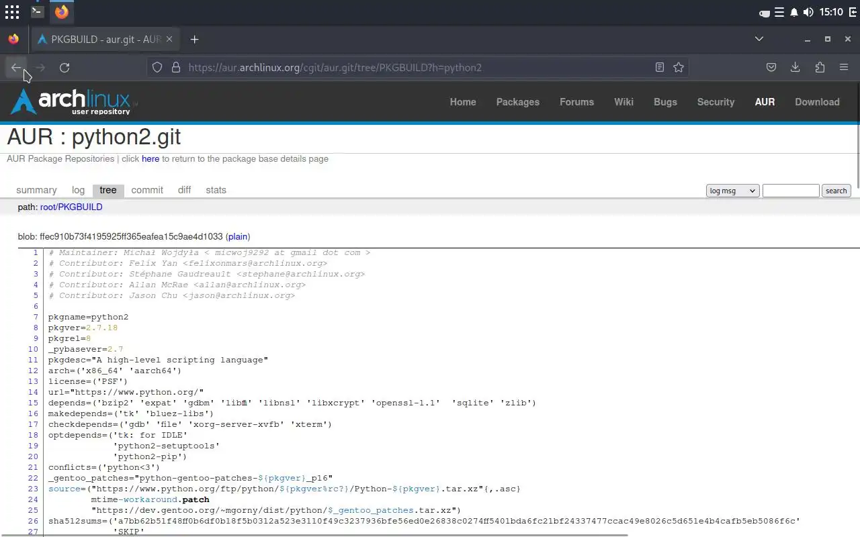860x537 pixels.
Task: Open Download in Arch navigation
Action: 817,102
